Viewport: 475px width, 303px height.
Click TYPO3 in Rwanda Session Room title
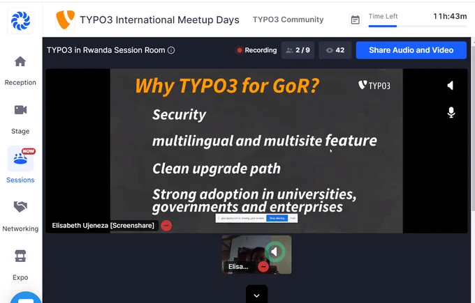[105, 50]
